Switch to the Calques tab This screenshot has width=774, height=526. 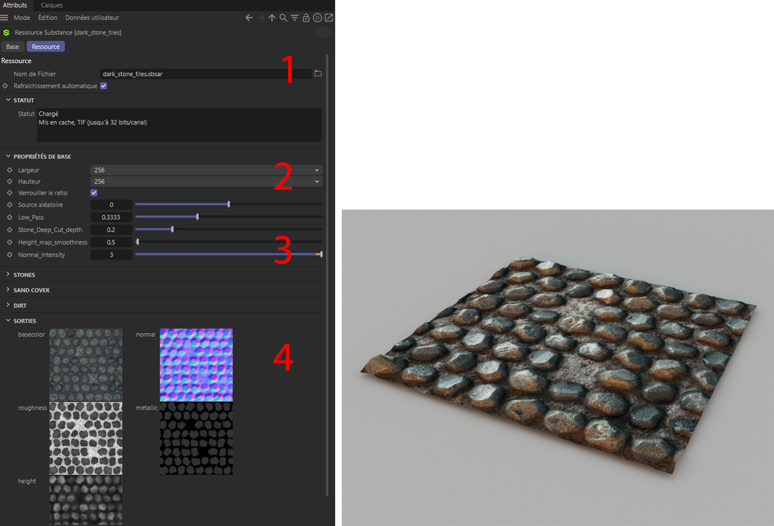52,5
